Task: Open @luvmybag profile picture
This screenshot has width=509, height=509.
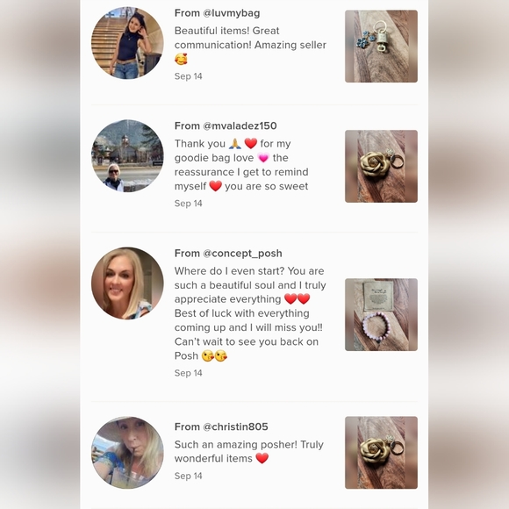Action: 127,43
